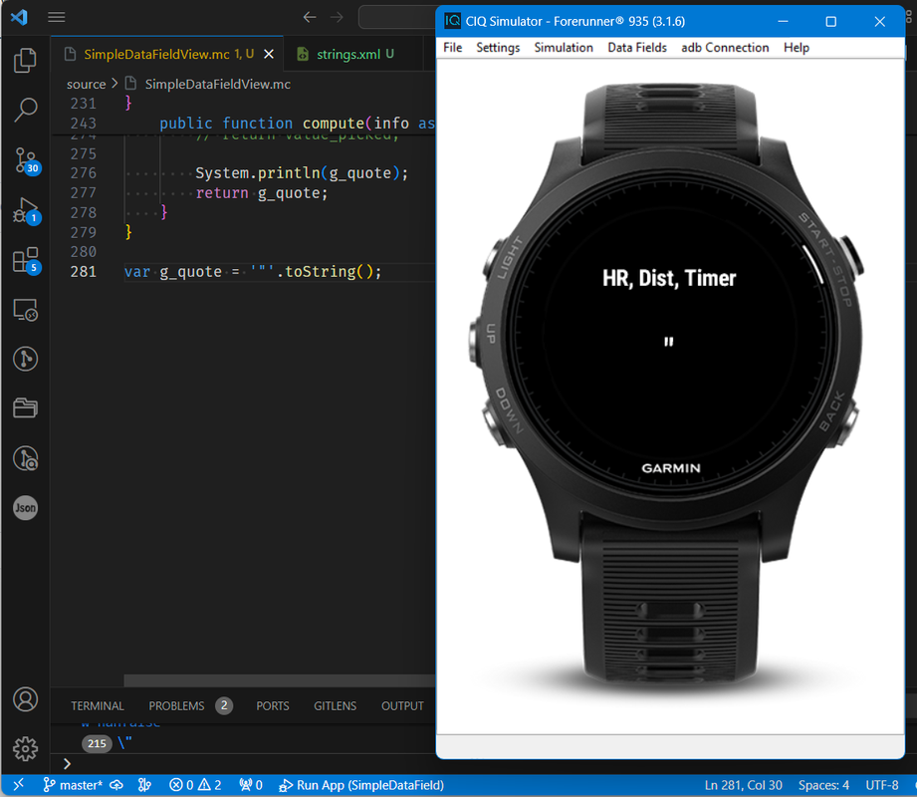Click the source breadcrumb segment
917x797 pixels.
pos(86,85)
